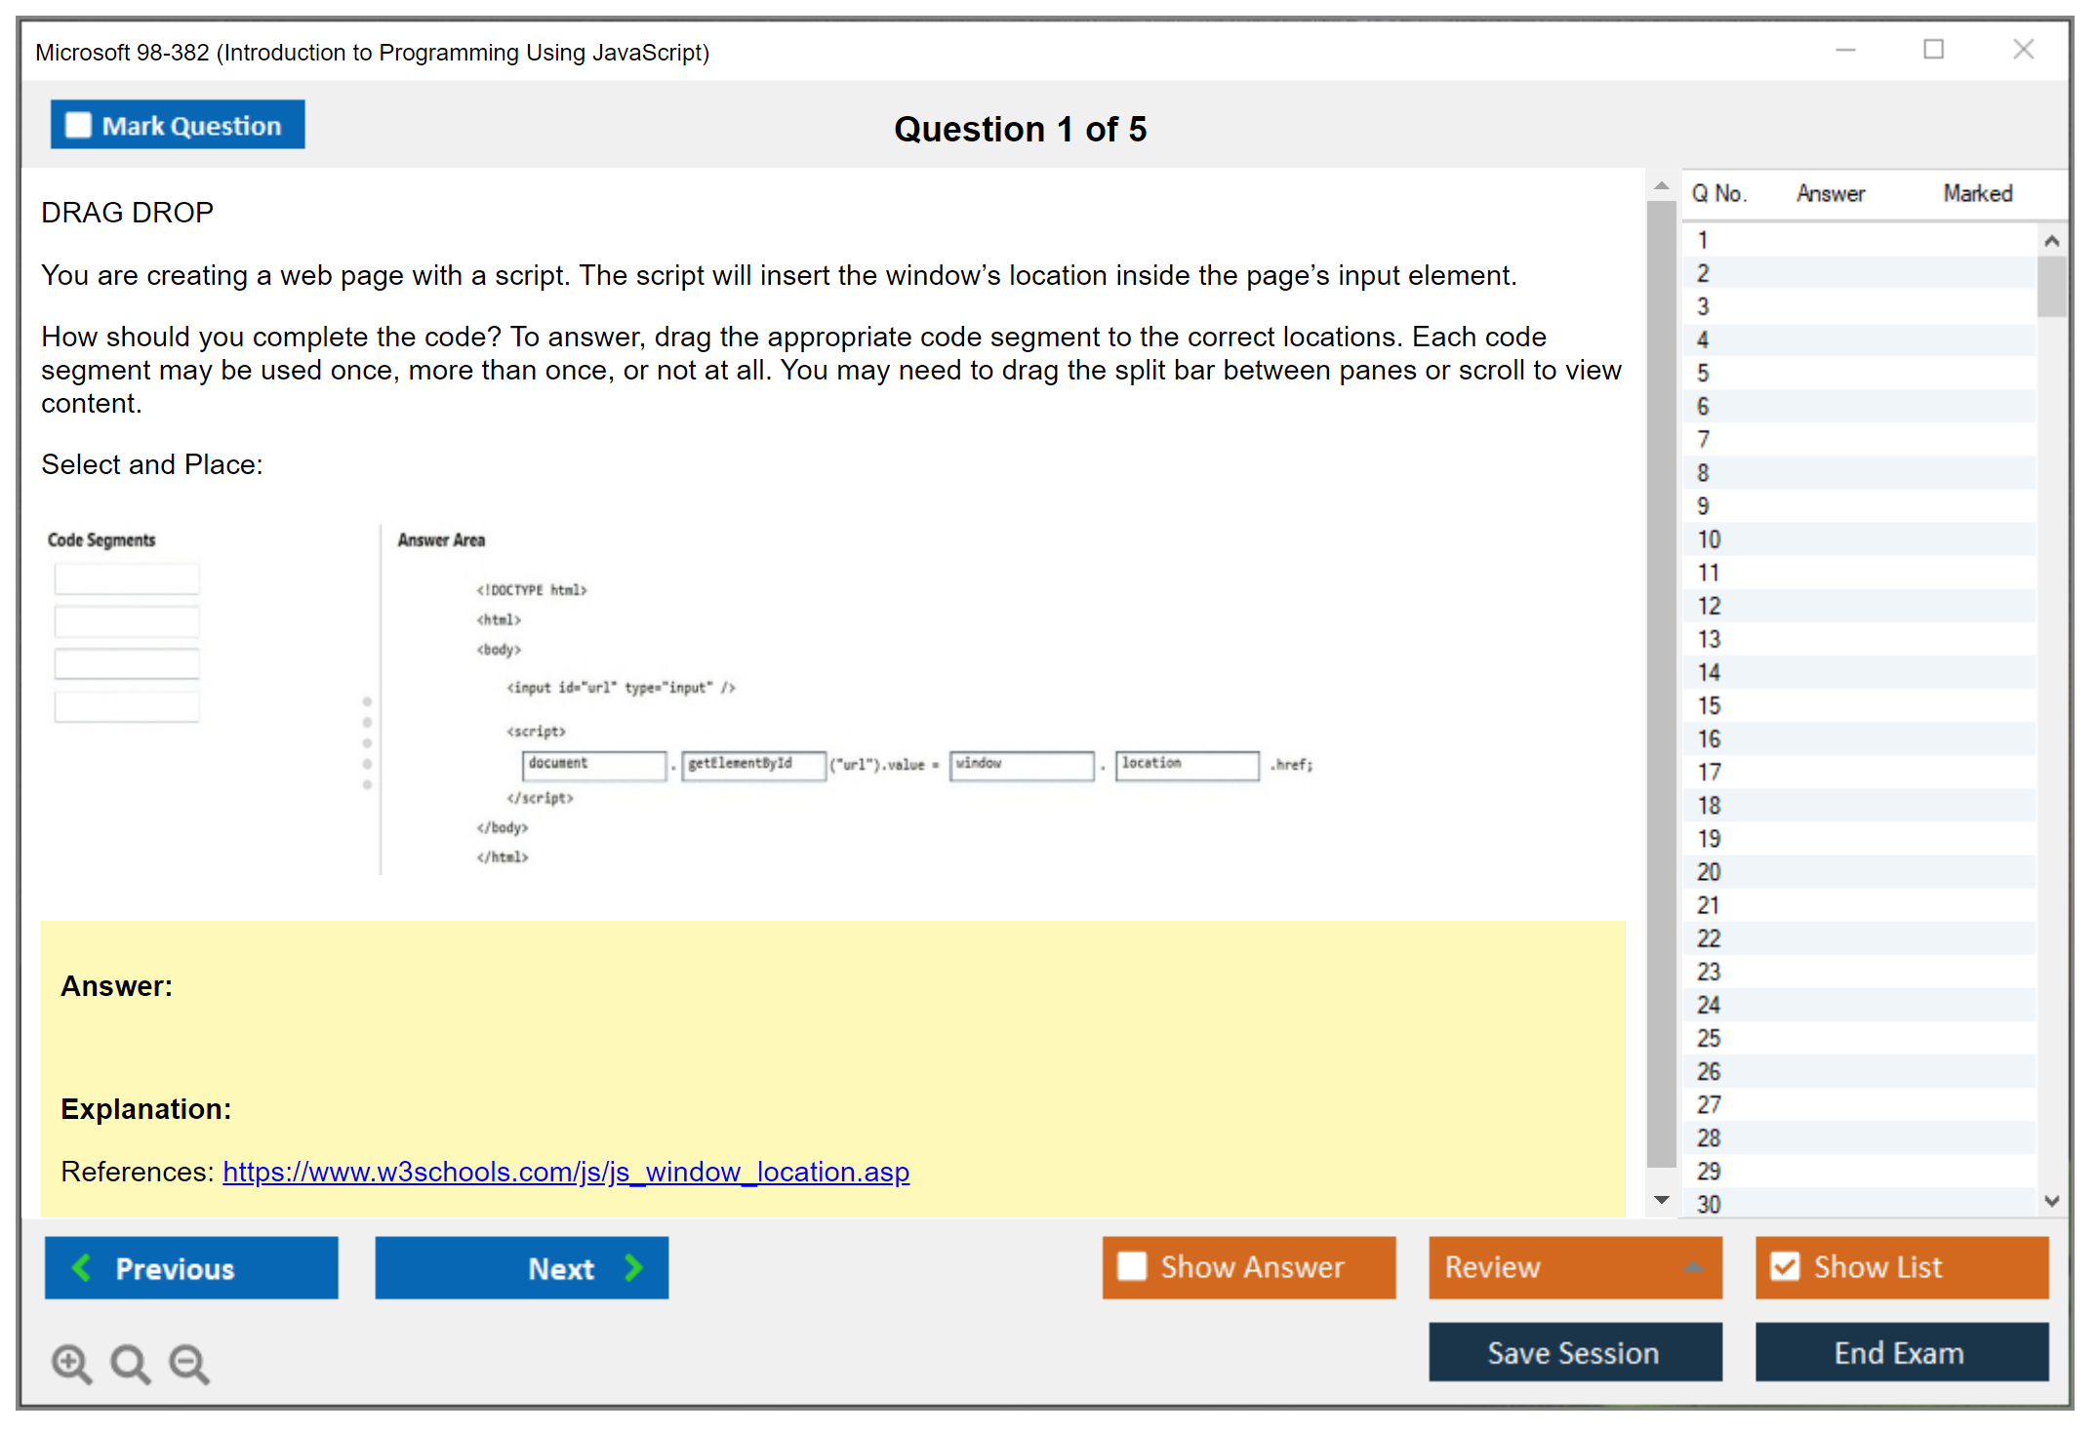This screenshot has width=2098, height=1434.
Task: Click the zoom in magnifier icon
Action: 71,1363
